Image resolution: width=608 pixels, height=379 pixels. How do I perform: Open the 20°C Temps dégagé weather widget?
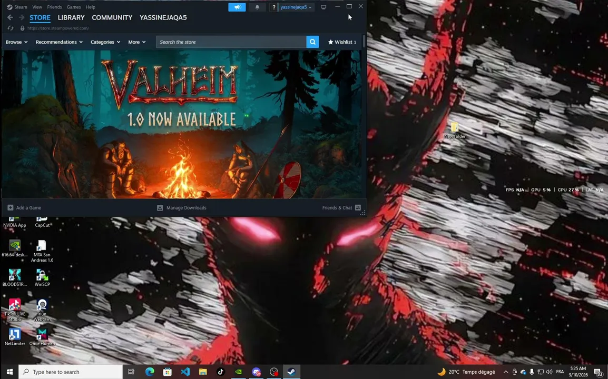pyautogui.click(x=466, y=372)
